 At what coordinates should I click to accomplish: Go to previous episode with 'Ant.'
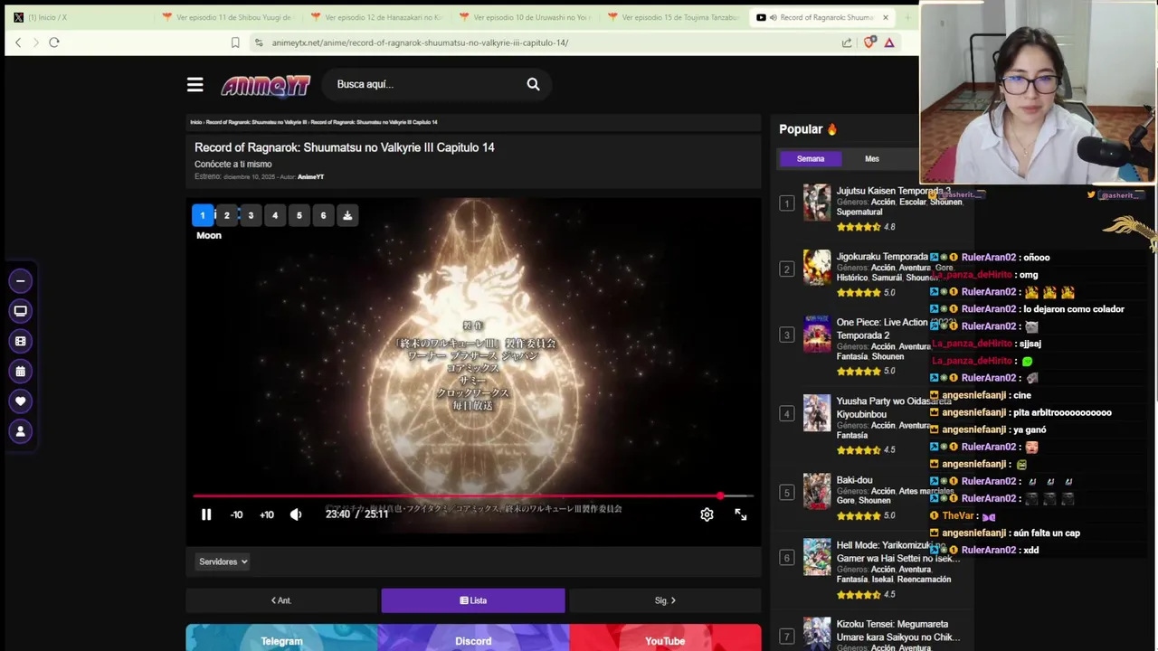pyautogui.click(x=281, y=600)
